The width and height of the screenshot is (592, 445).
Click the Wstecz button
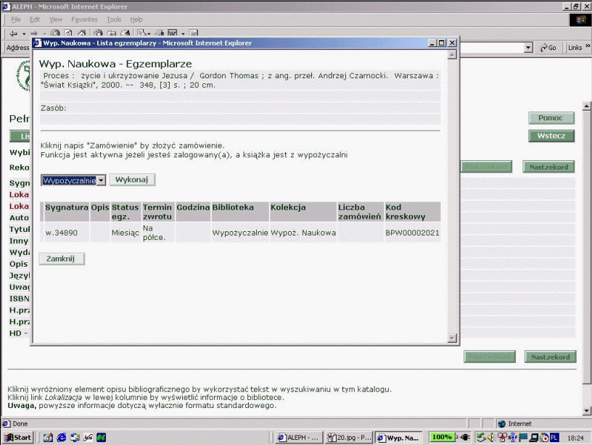551,136
